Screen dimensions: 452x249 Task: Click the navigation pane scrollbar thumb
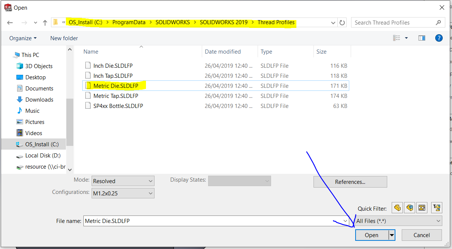pos(70,123)
